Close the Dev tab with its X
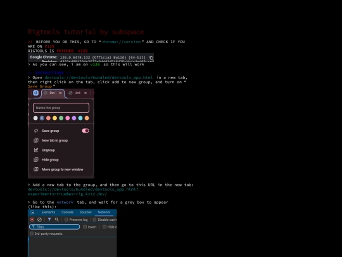342x257 pixels. pyautogui.click(x=60, y=93)
